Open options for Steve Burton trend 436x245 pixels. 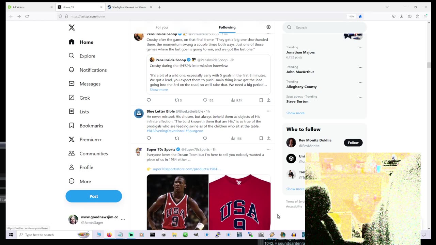coord(360,97)
